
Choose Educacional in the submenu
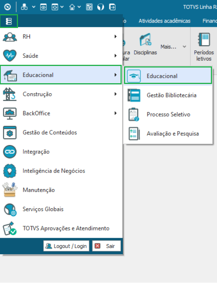pyautogui.click(x=168, y=76)
